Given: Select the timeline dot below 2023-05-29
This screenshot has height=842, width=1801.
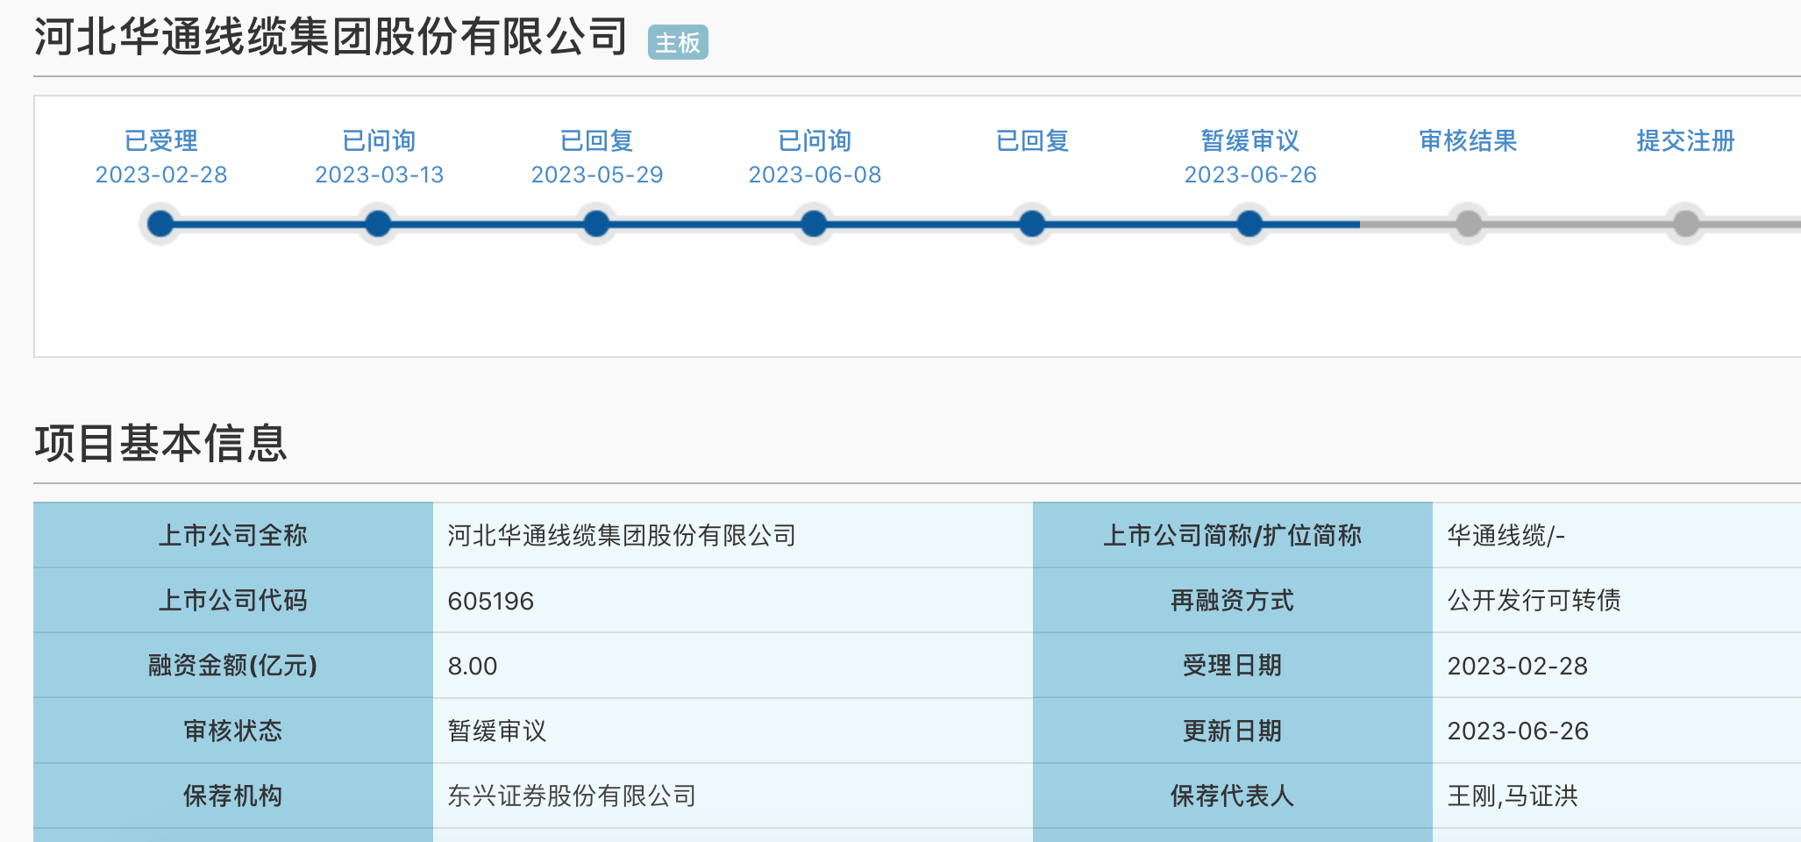Looking at the screenshot, I should [x=596, y=224].
